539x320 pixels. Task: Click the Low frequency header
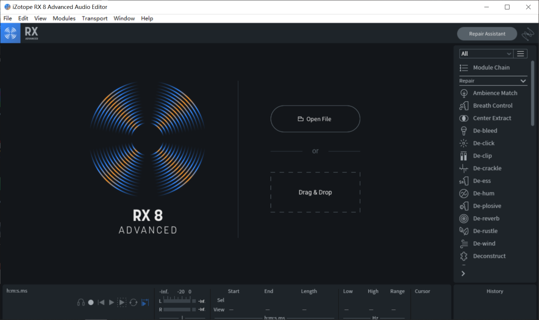click(348, 291)
